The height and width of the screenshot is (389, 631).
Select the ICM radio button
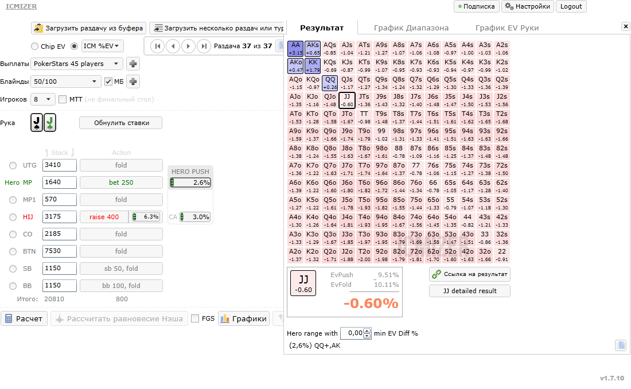point(74,46)
